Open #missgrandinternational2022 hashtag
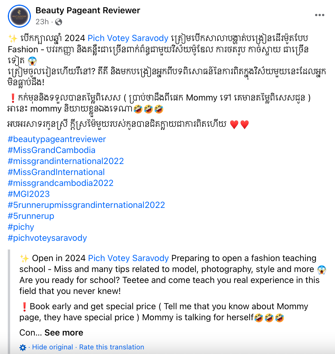Viewport: 335px width, 354px height. [x=66, y=161]
